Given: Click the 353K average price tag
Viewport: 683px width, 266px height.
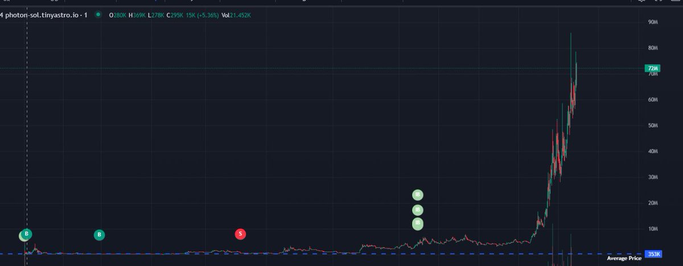Looking at the screenshot, I should 653,254.
